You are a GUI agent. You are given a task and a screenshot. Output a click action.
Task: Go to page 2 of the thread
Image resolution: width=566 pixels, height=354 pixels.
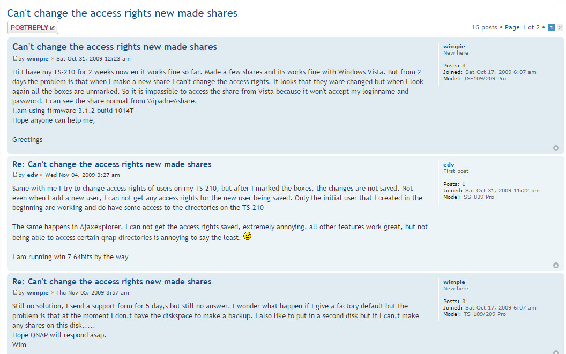[x=560, y=27]
